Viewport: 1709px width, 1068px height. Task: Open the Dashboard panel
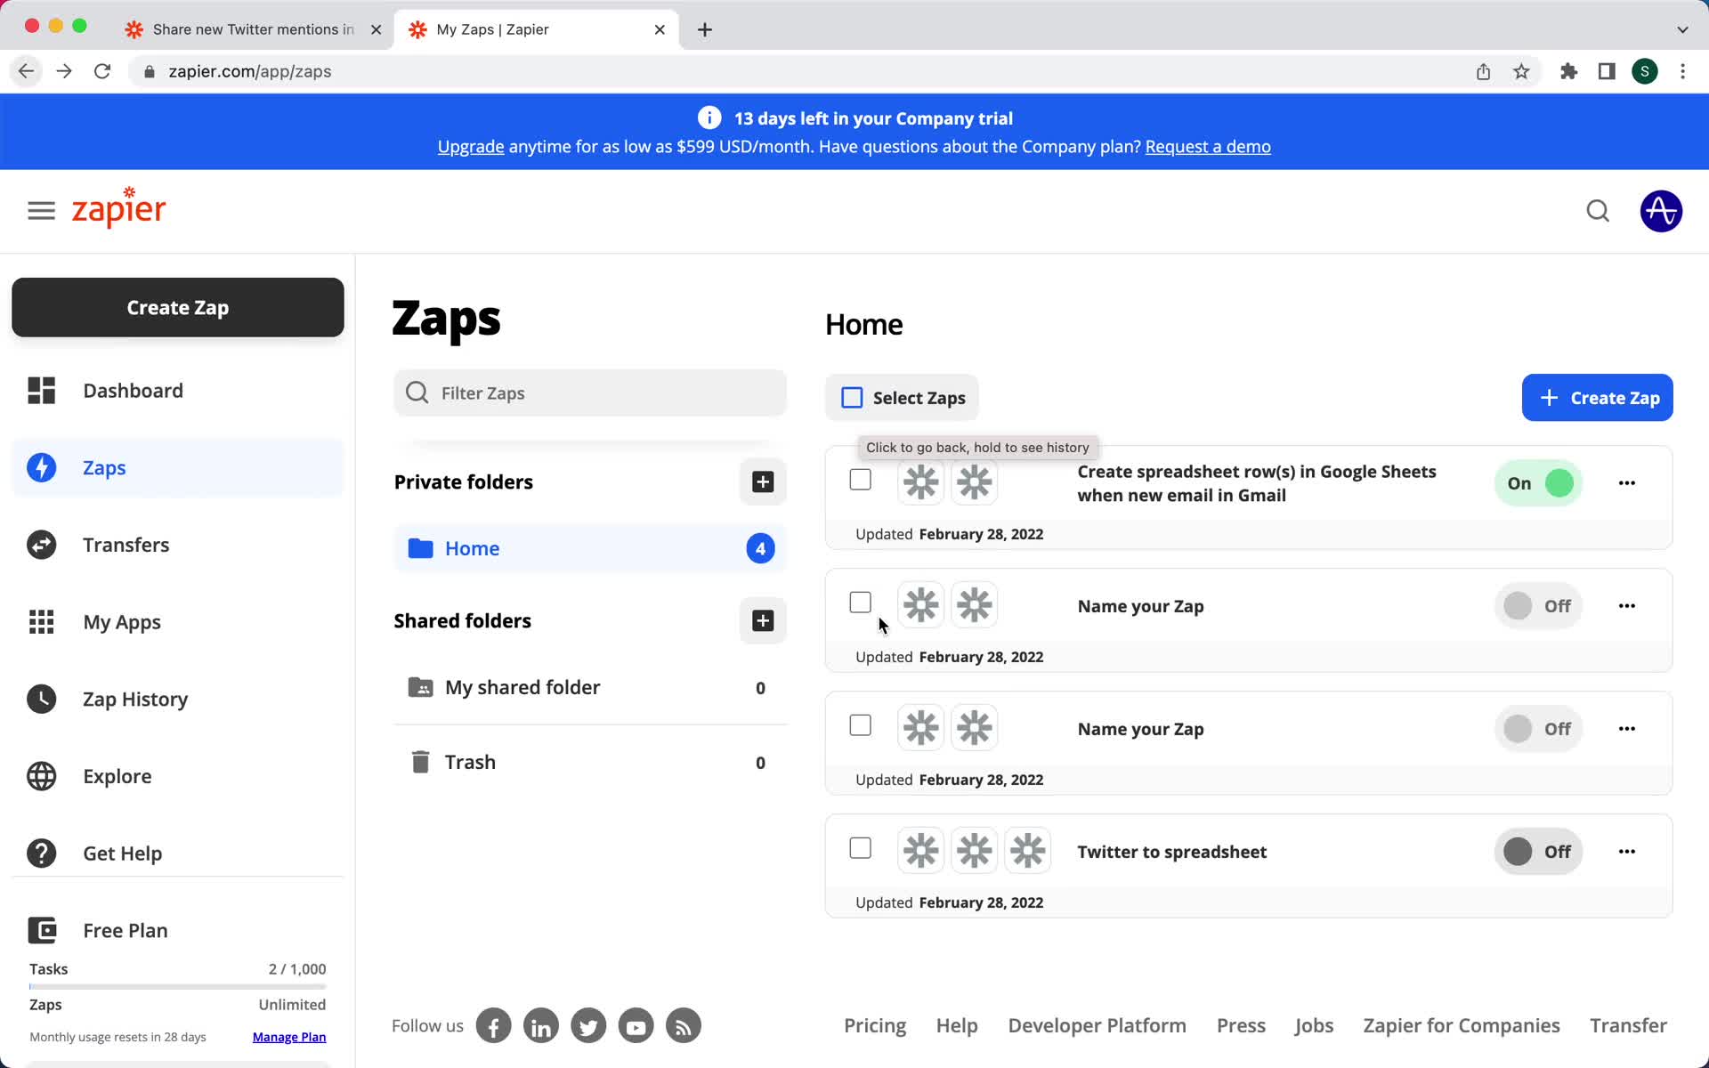coord(133,390)
